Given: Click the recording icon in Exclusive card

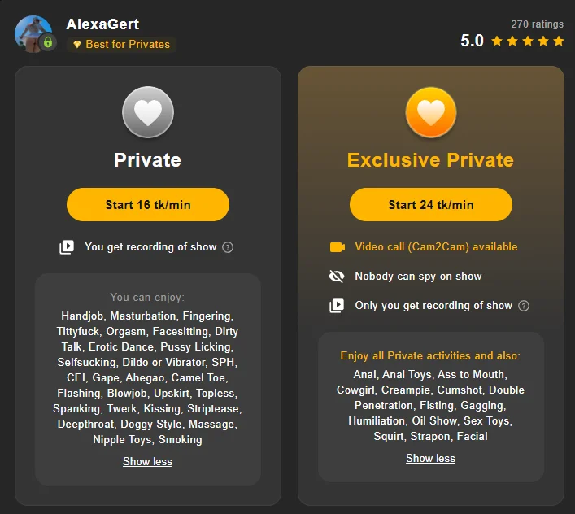Looking at the screenshot, I should (337, 306).
